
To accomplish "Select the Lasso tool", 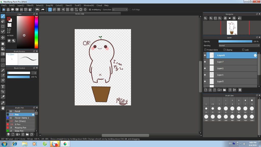I will pos(3,65).
